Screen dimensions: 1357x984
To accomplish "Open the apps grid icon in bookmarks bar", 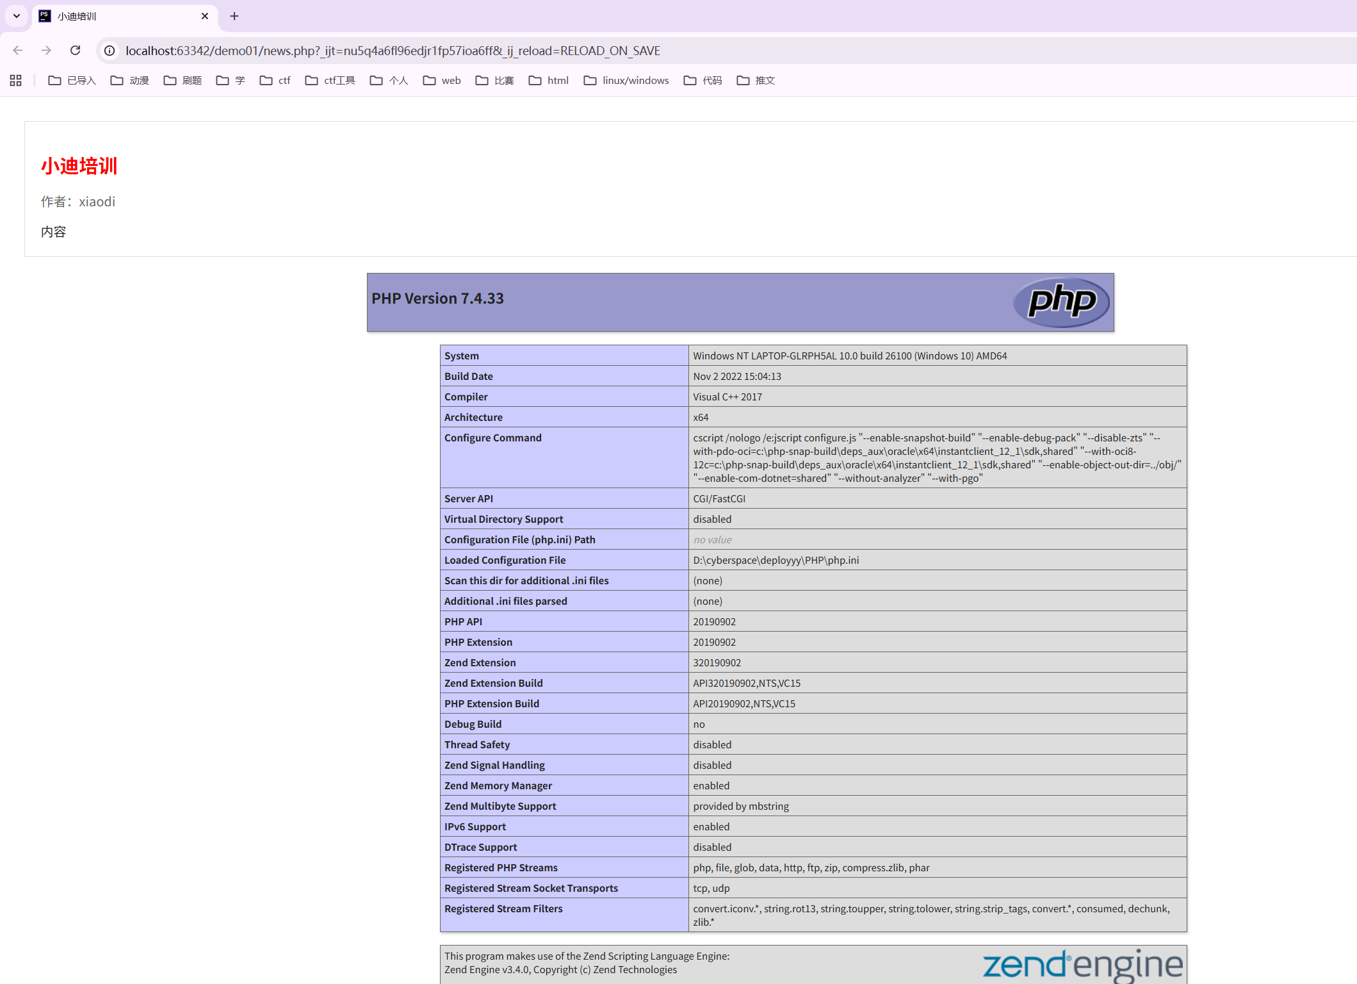I will pyautogui.click(x=16, y=80).
